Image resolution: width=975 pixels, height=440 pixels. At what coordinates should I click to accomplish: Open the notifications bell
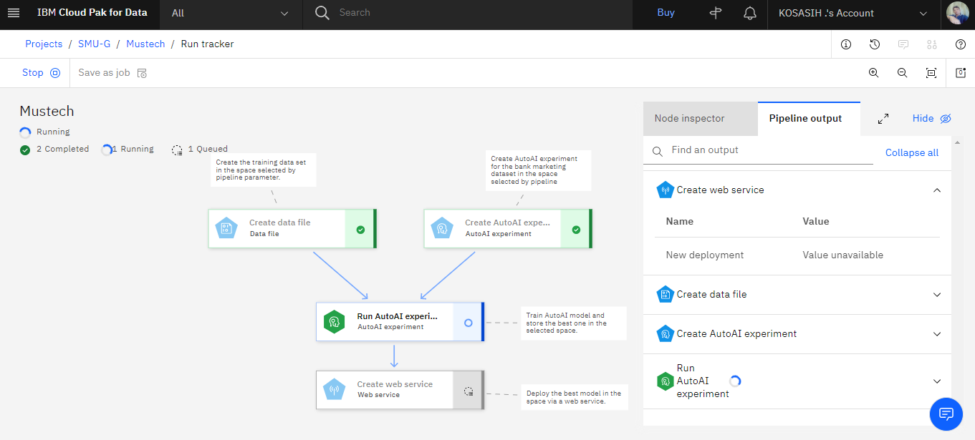tap(750, 13)
